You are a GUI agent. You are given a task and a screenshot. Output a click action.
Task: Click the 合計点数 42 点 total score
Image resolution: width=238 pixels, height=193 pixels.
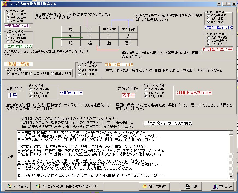168,123
